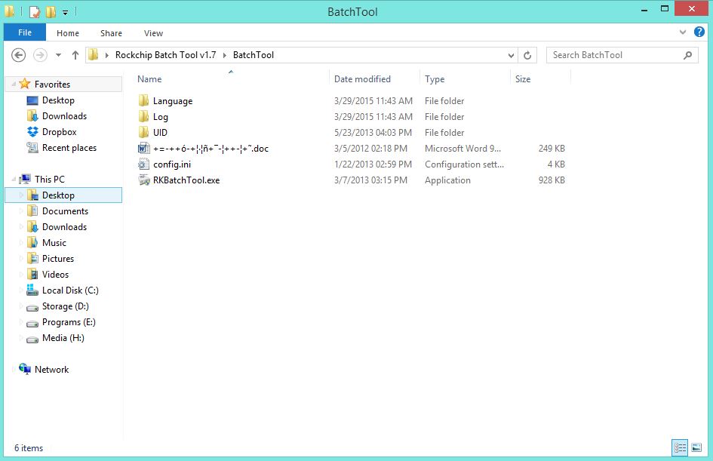Open Desktop under Favorites

coord(58,100)
